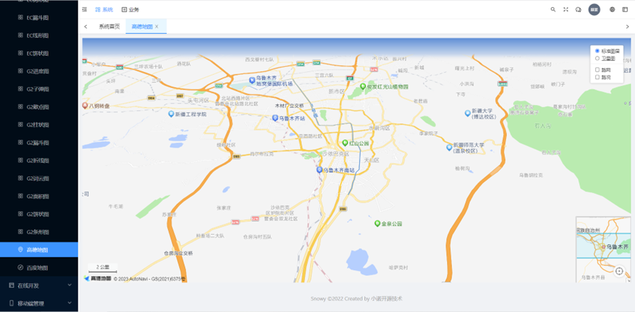635x312 pixels.
Task: Open the G2柱状图 sidebar item
Action: click(39, 124)
